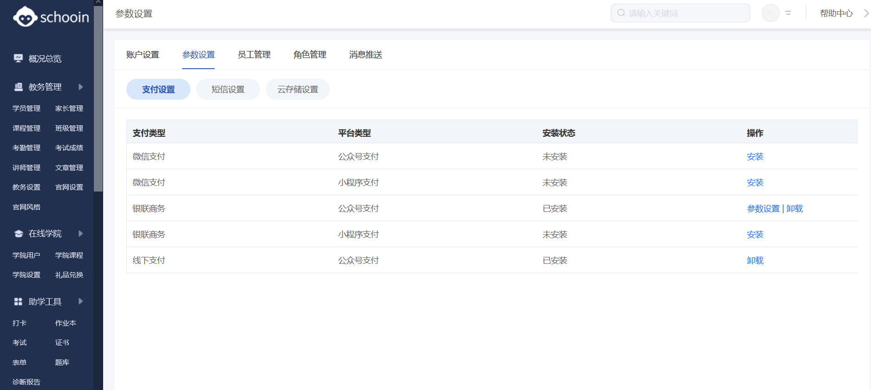
Task: Open 考试 in sidebar
Action: pyautogui.click(x=20, y=343)
